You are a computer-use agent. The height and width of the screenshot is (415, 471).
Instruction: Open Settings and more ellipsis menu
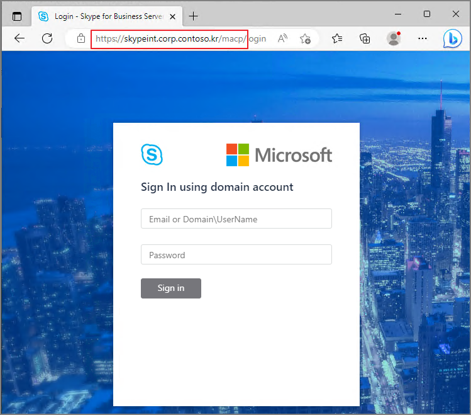pyautogui.click(x=423, y=38)
